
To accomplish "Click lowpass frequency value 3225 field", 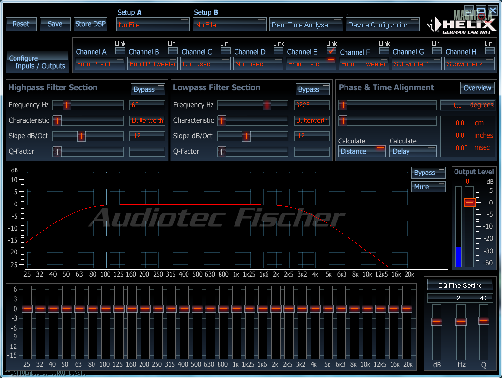I will [x=312, y=105].
